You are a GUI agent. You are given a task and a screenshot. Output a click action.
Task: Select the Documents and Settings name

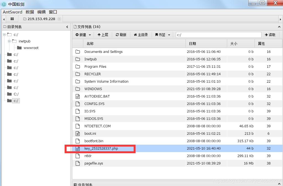click(x=104, y=52)
